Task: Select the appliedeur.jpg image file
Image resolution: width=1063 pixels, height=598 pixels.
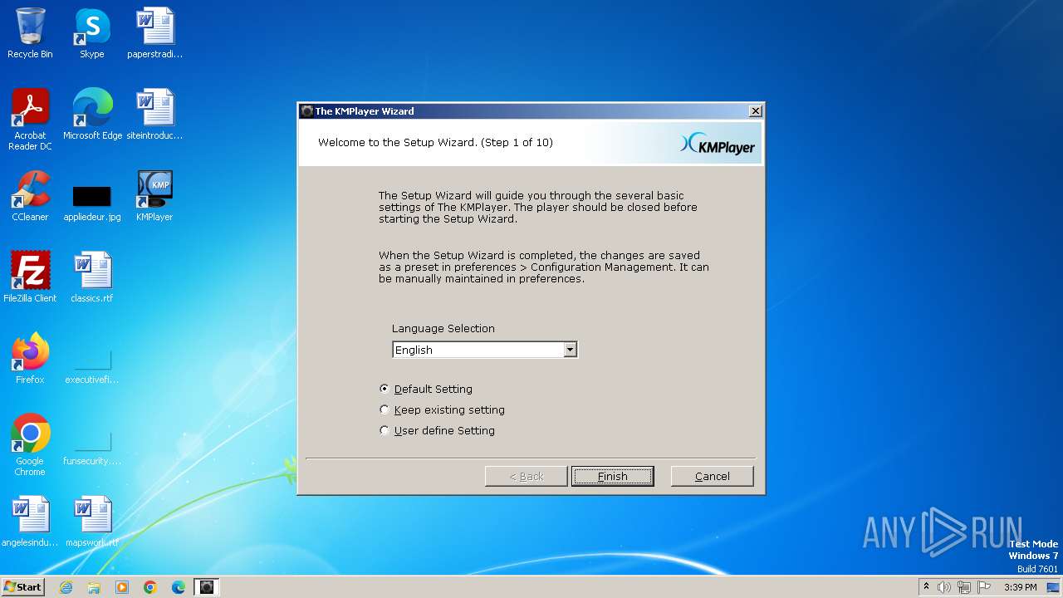Action: click(x=91, y=203)
